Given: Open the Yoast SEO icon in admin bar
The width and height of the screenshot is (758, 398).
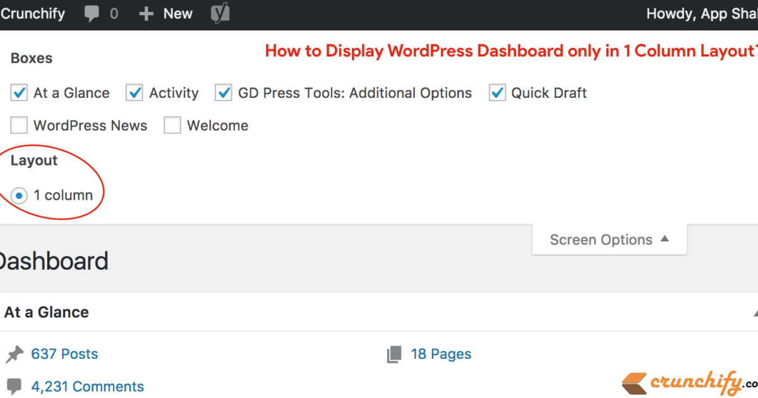Looking at the screenshot, I should pyautogui.click(x=220, y=14).
